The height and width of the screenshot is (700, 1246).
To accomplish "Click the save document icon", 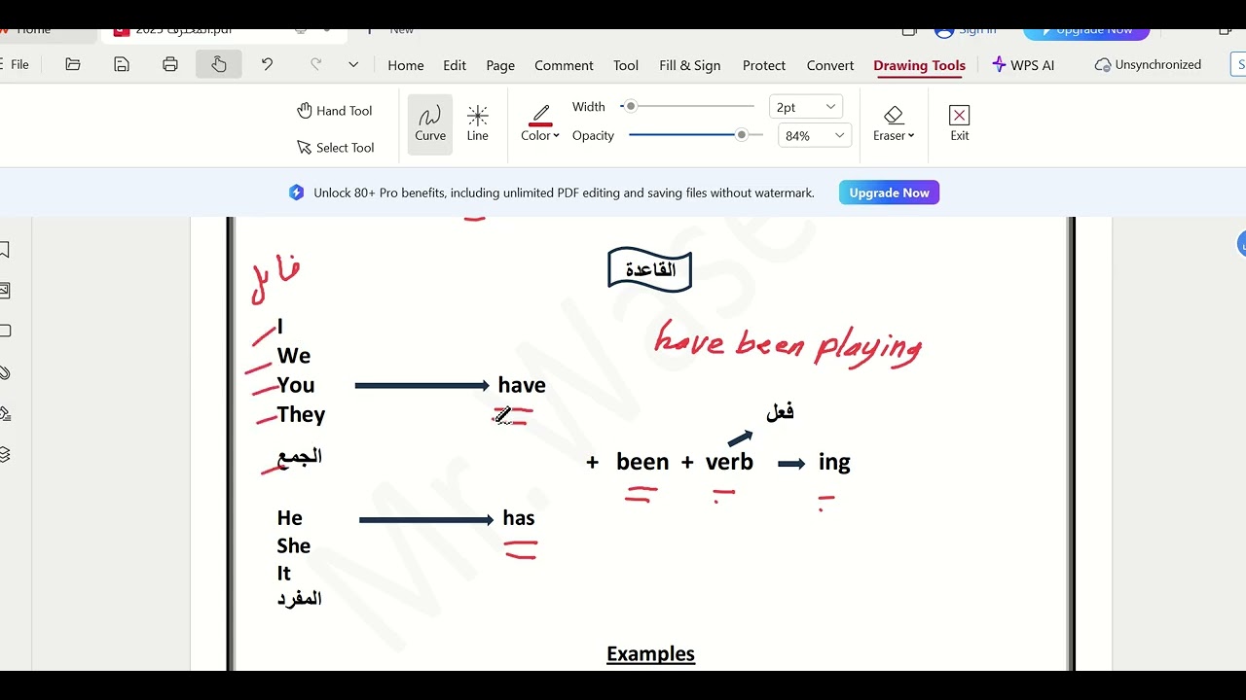I will click(122, 64).
